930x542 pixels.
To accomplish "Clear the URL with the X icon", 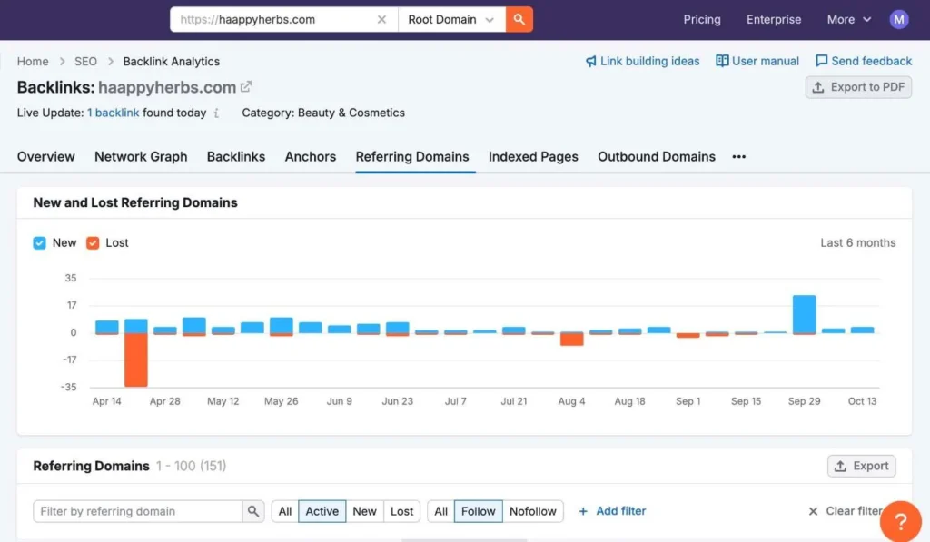I will (381, 19).
